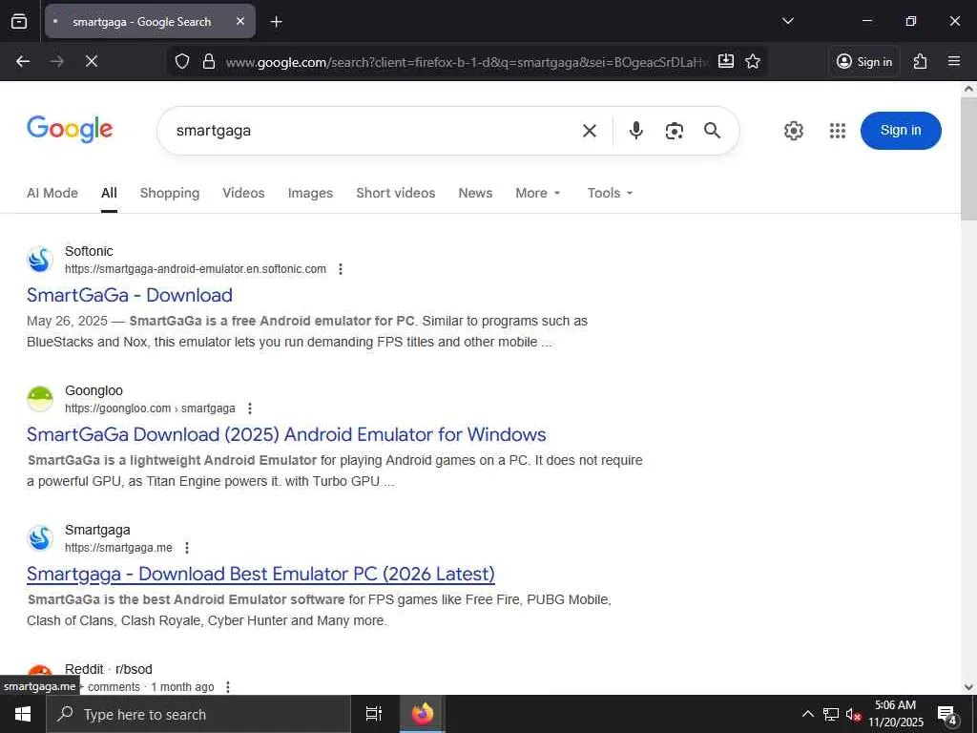
Task: Click the blue Google Sign in button
Action: 901,130
